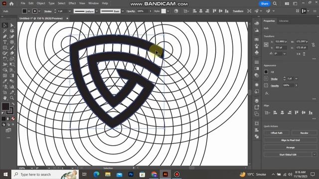Select the Rotate tool
319x179 pixels.
tap(5, 59)
